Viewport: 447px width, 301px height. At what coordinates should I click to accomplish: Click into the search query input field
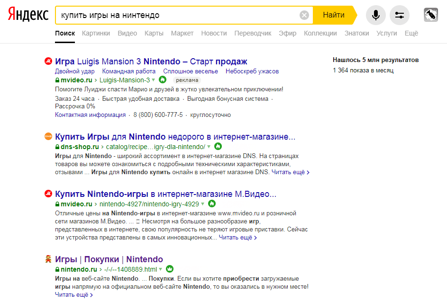point(175,15)
